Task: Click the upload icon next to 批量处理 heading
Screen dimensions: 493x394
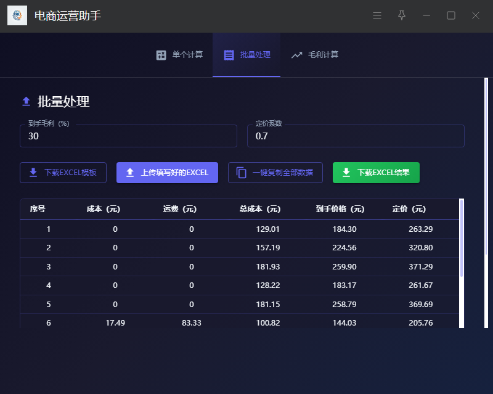Action: click(26, 102)
